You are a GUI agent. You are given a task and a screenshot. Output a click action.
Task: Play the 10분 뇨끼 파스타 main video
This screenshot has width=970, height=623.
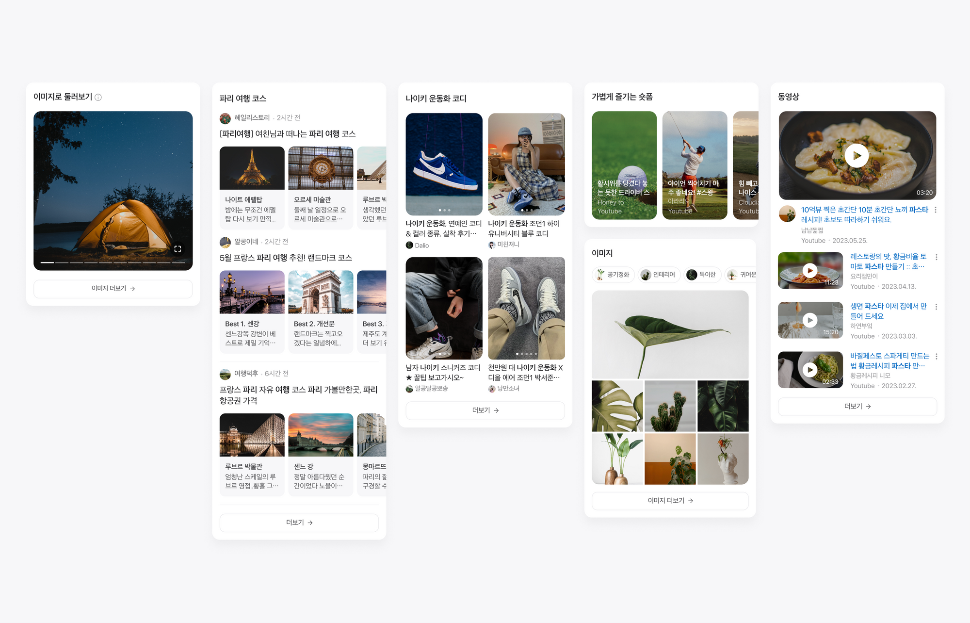pos(857,156)
